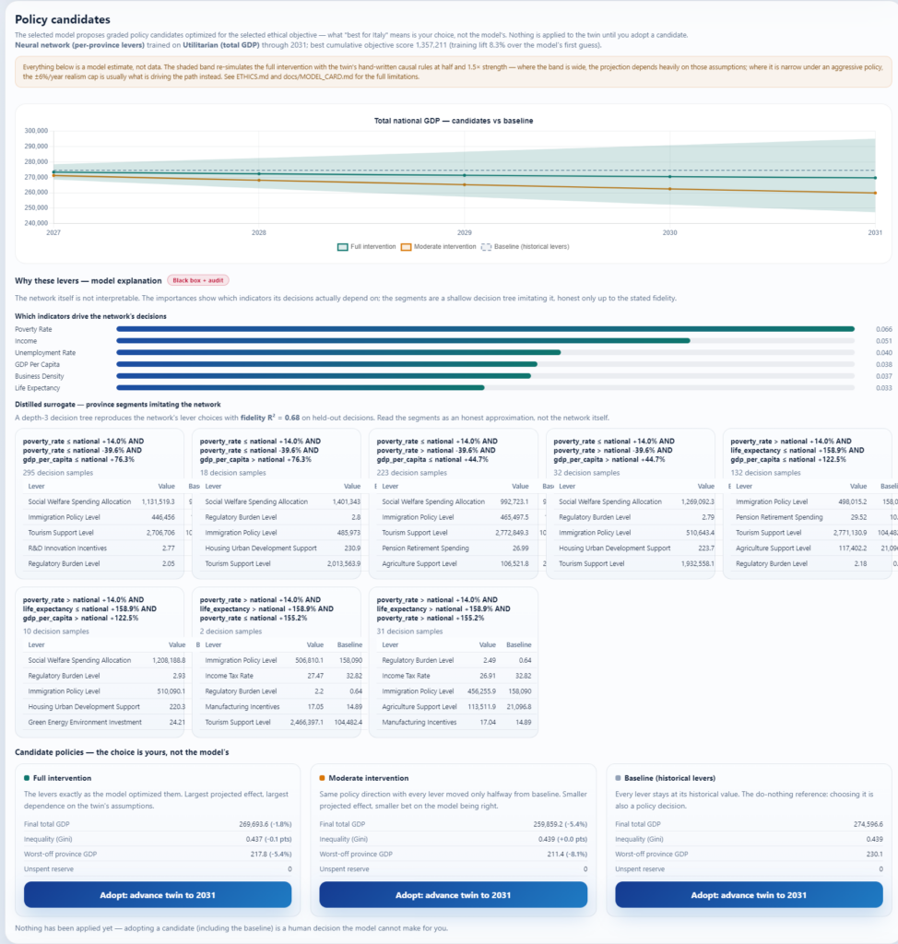The height and width of the screenshot is (944, 898).
Task: Click the green dot beside Full intervention card
Action: (x=27, y=778)
